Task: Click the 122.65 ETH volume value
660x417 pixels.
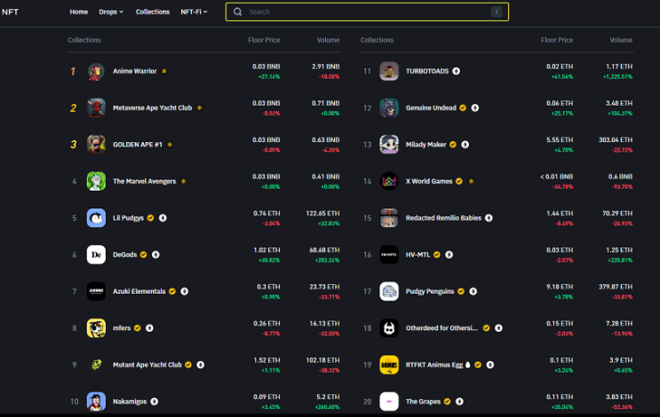Action: pos(322,213)
